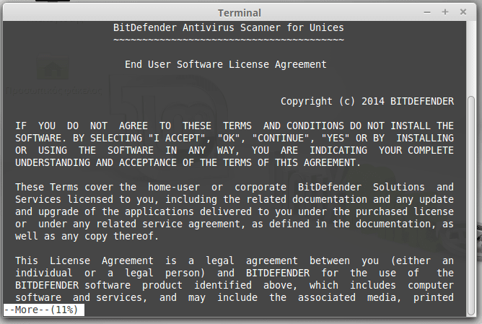Click line starting 'BITDEFENDER software product identified'

point(235,286)
